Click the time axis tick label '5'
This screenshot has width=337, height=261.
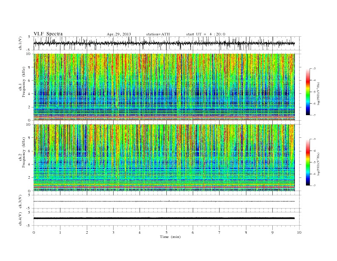[166, 232]
